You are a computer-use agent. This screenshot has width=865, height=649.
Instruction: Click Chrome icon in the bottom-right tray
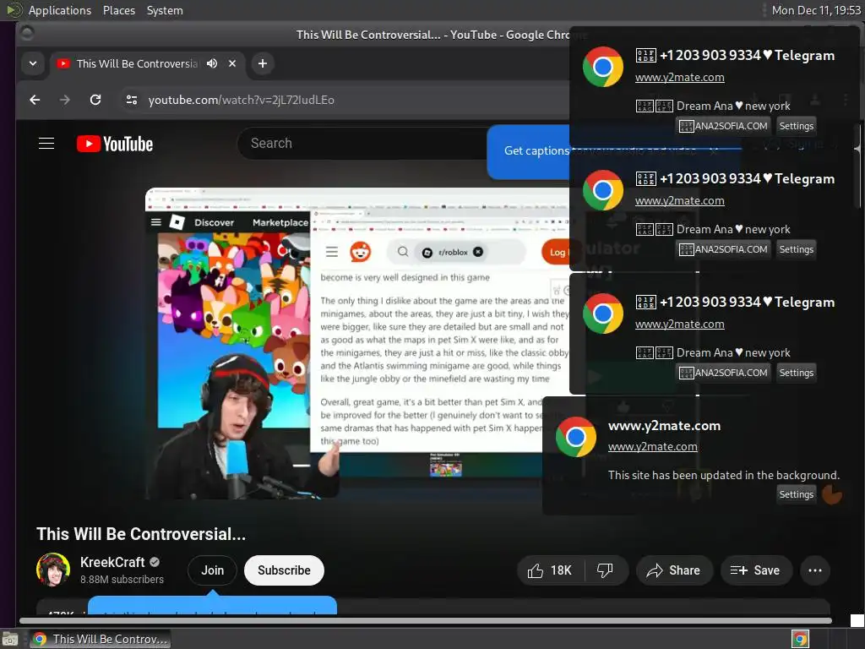tap(800, 639)
